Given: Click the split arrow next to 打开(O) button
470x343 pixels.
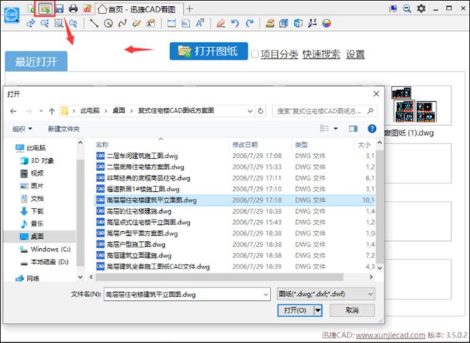Looking at the screenshot, I should 318,310.
